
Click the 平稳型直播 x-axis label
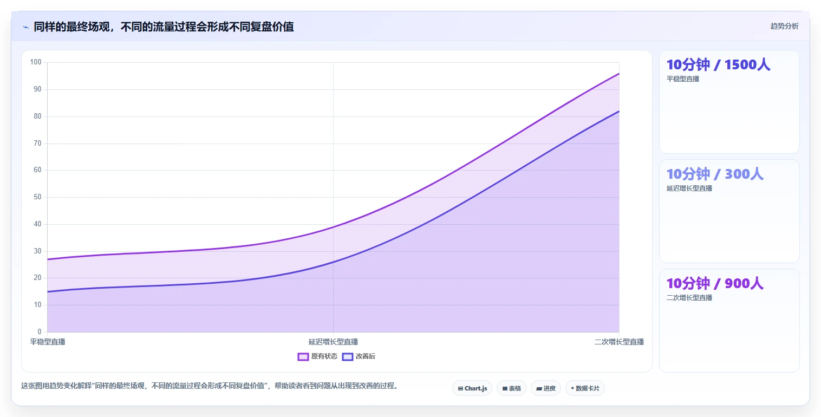48,342
